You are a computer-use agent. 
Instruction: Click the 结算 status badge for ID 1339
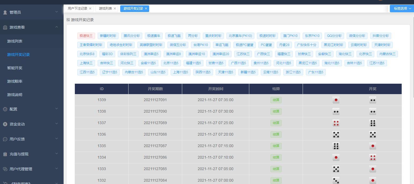coord(276,100)
